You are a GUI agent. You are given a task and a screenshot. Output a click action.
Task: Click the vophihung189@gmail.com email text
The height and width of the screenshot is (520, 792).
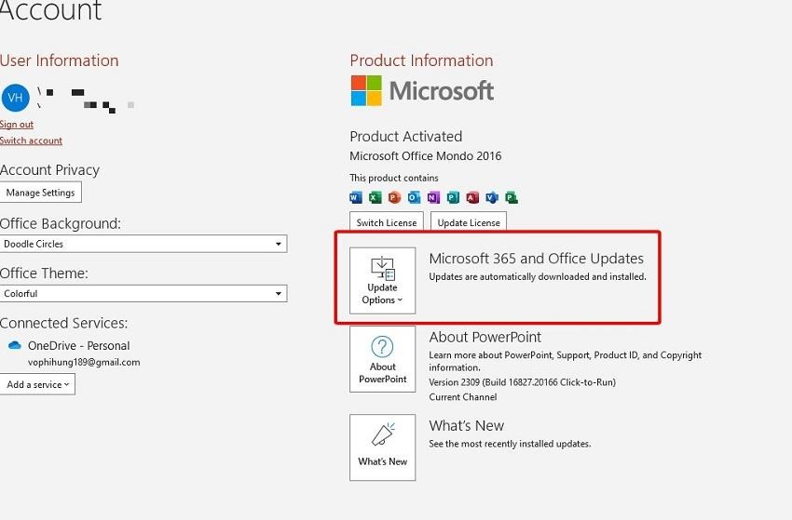click(x=84, y=362)
